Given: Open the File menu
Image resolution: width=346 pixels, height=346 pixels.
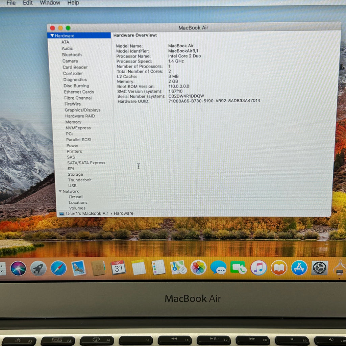Looking at the screenshot, I should (11, 3).
